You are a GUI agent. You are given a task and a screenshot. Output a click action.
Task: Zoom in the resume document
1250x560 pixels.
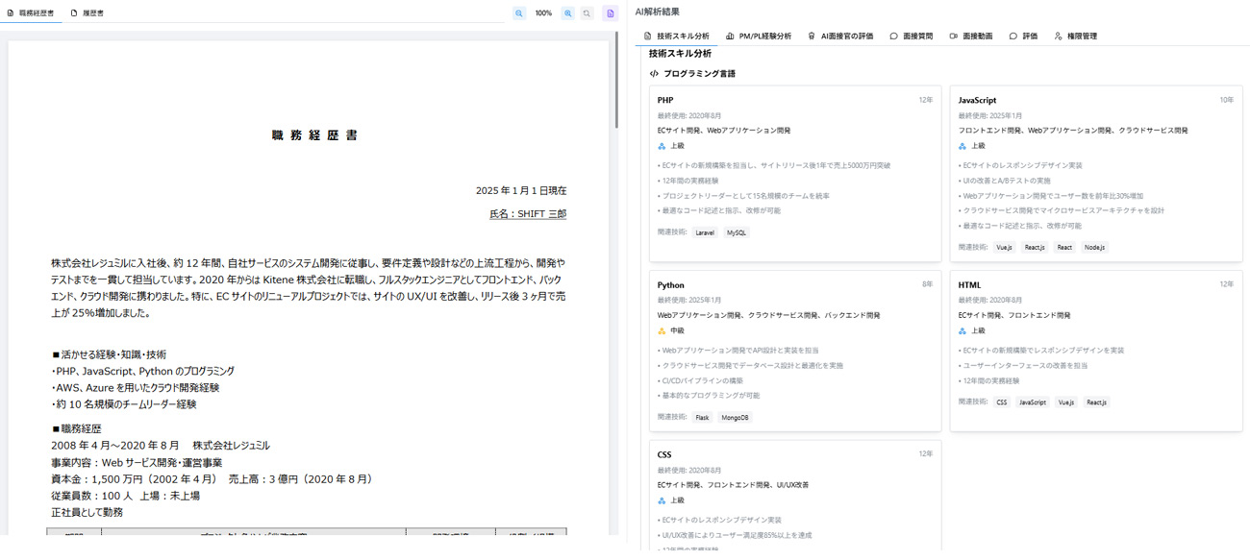click(568, 13)
